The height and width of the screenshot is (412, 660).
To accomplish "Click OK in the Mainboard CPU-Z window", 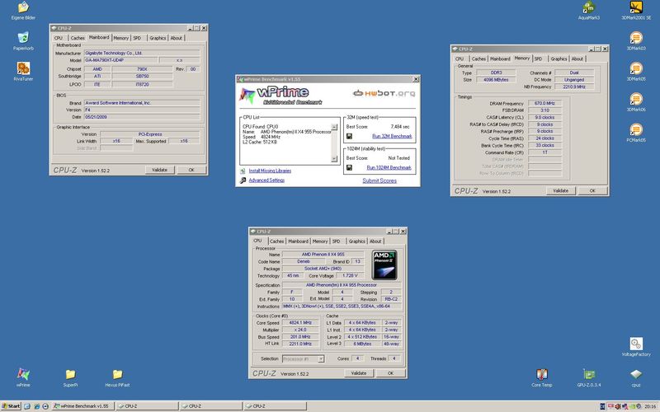I will pyautogui.click(x=191, y=170).
